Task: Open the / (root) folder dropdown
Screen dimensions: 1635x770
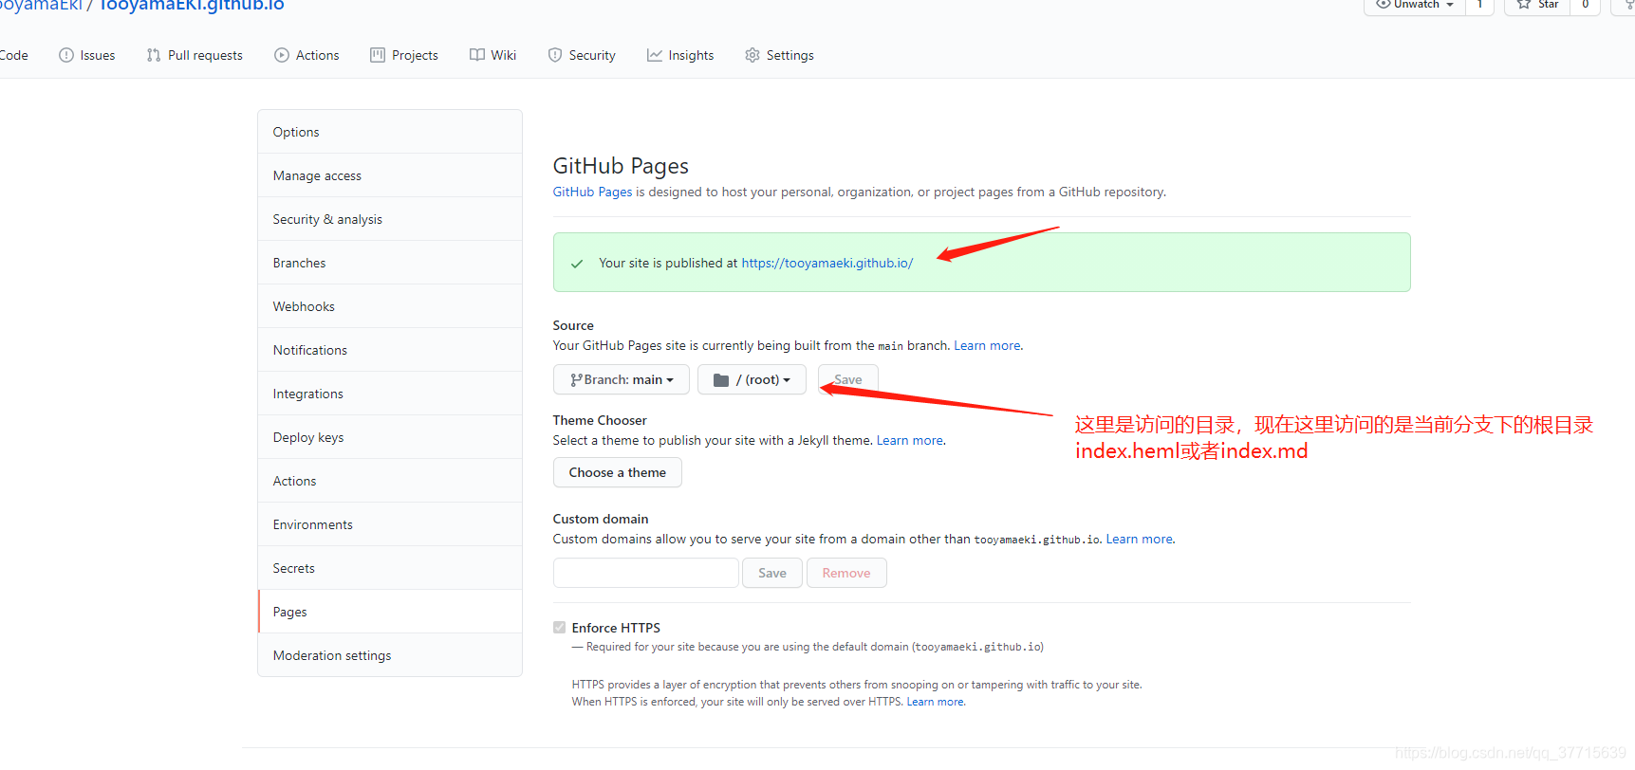Action: point(752,379)
